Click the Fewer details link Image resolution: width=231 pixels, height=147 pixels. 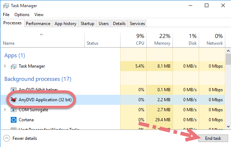(x=25, y=138)
